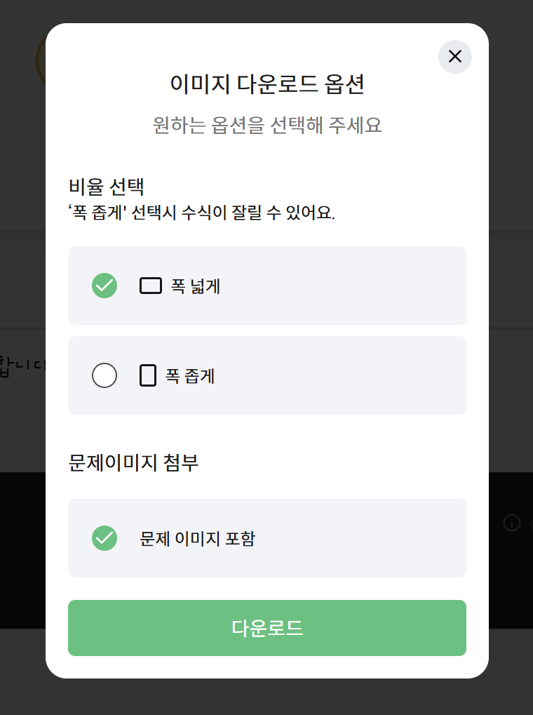This screenshot has height=715, width=533.
Task: Click the green 다운로드 button
Action: [x=267, y=628]
